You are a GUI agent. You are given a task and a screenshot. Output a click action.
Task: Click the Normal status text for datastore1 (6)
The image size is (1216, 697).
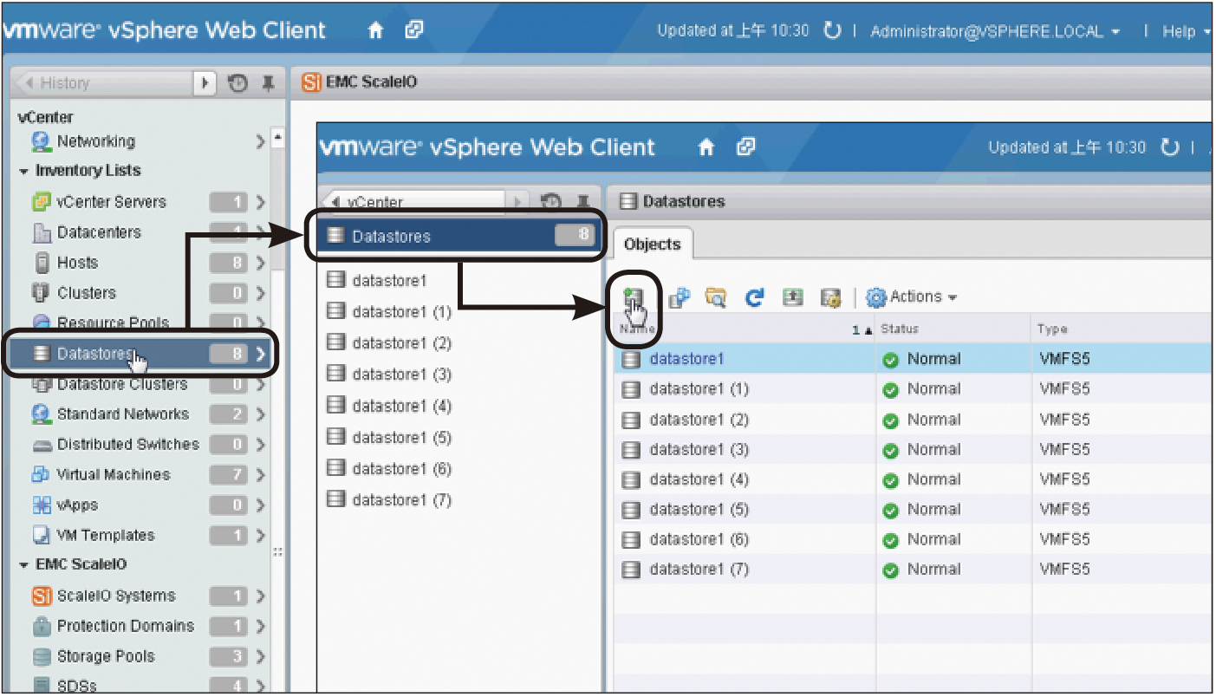click(933, 540)
